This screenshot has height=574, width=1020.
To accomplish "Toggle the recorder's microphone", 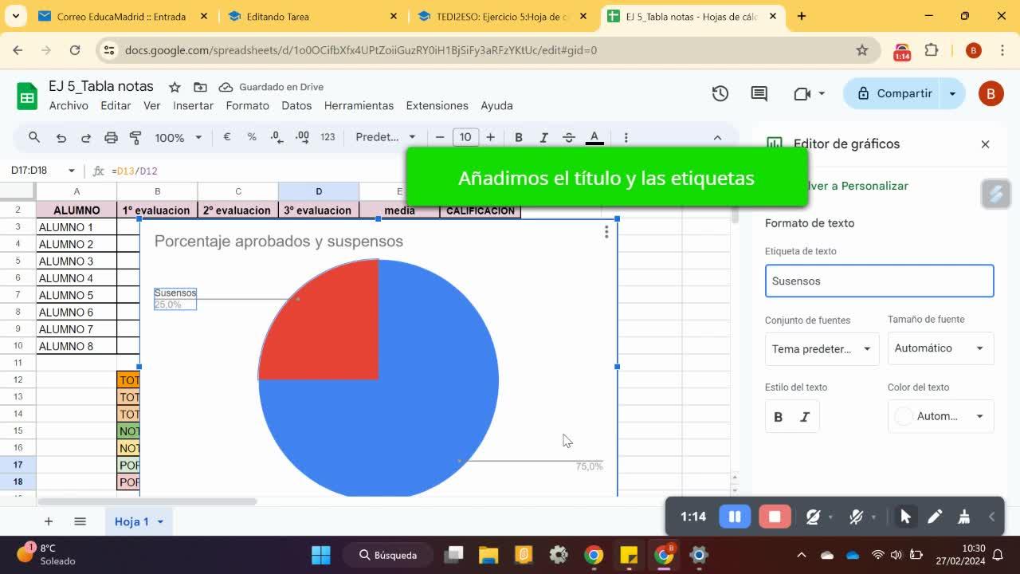I will click(x=857, y=517).
